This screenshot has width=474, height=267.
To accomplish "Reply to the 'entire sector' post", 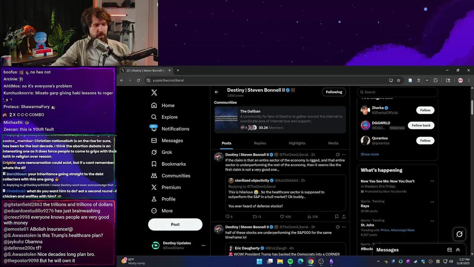I will tap(229, 217).
